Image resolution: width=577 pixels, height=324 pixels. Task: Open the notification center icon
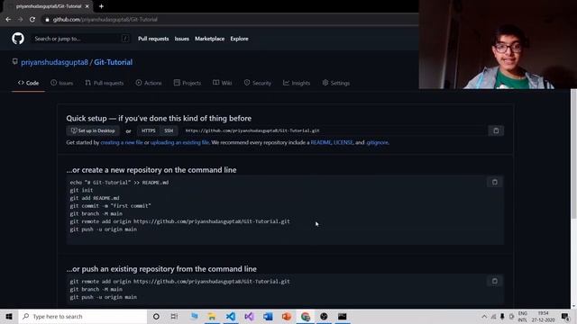[565, 316]
